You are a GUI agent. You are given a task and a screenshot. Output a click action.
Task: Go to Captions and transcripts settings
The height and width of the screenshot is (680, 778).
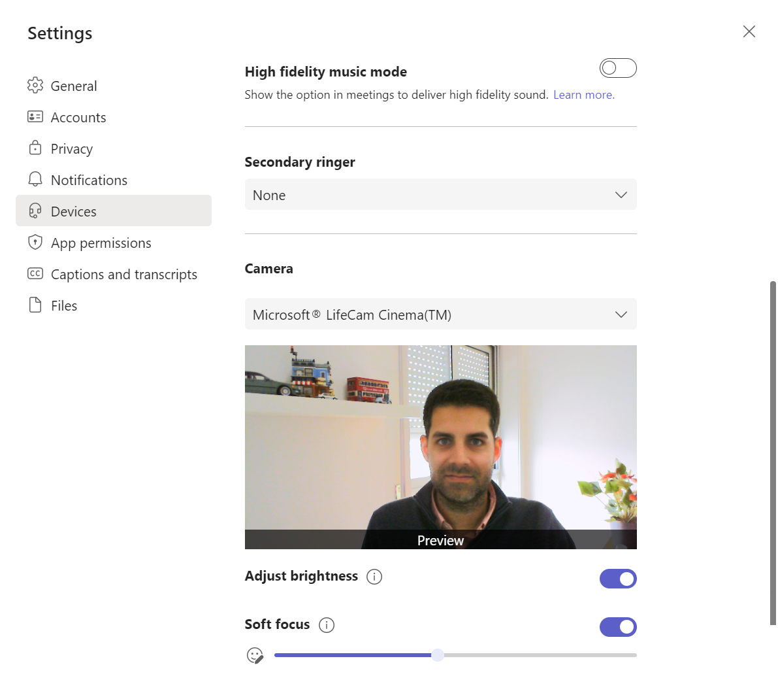tap(123, 275)
